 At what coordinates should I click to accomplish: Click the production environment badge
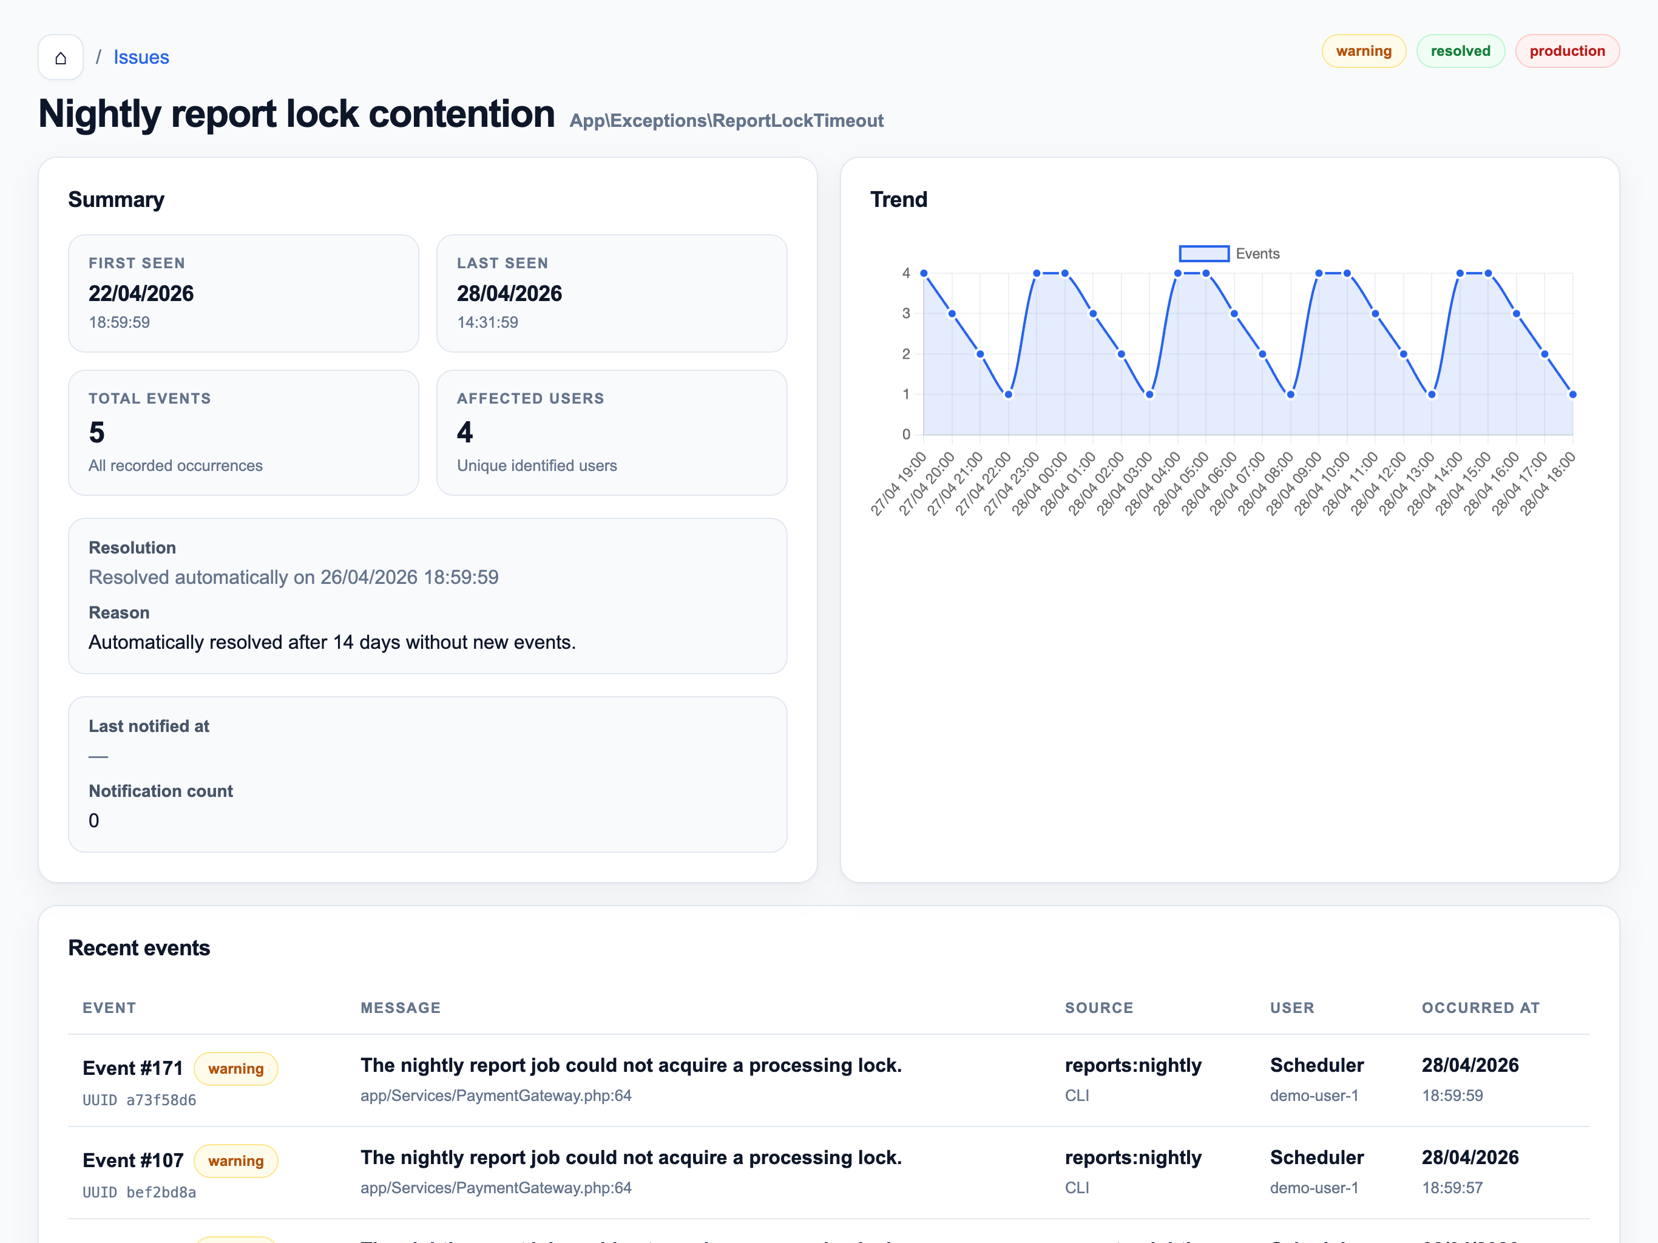(1566, 51)
